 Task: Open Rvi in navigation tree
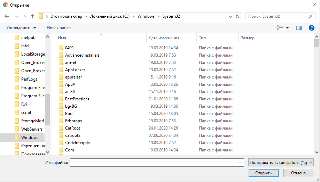(x=24, y=104)
